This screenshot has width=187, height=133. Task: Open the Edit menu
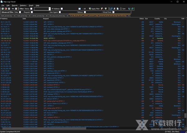8,6
